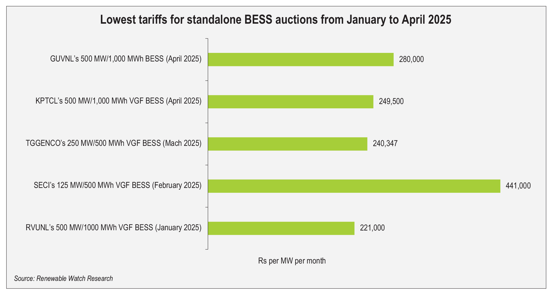Select the 'Rs per MW per month' axis title
550x295 pixels.
[x=292, y=261]
